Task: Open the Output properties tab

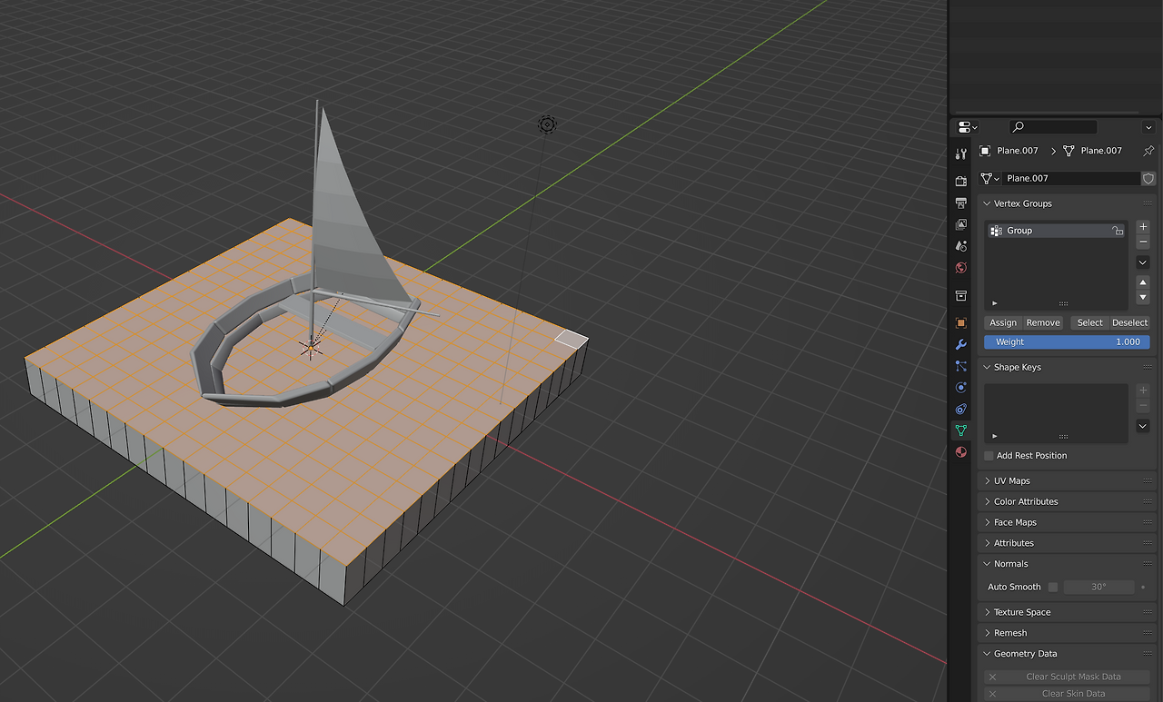Action: pyautogui.click(x=961, y=203)
